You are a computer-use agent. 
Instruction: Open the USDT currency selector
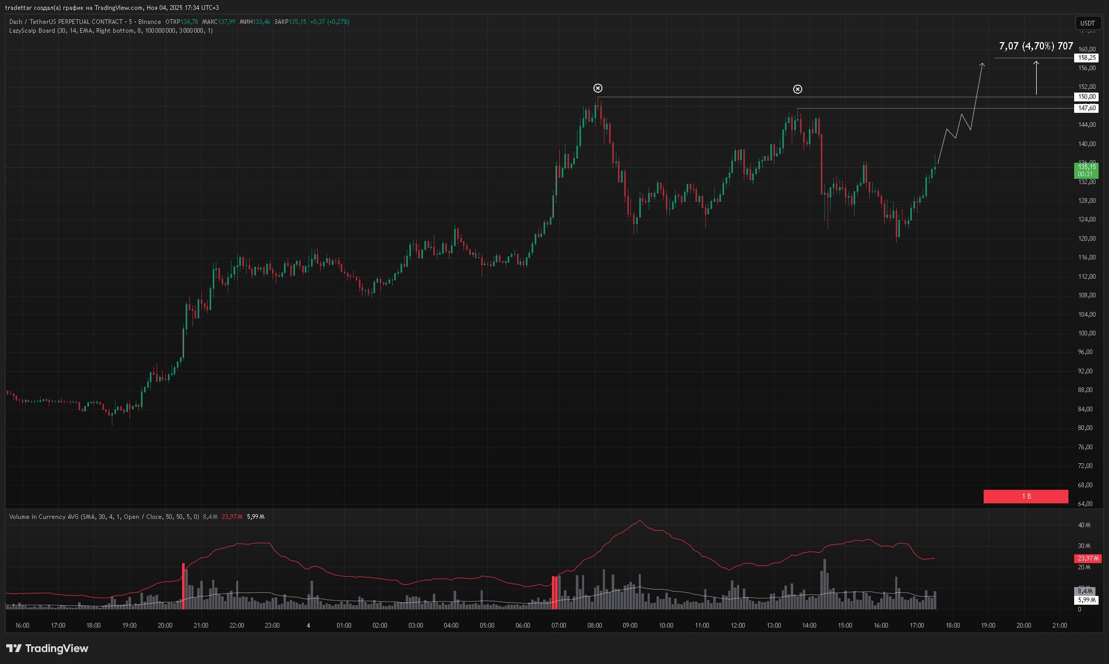click(1087, 23)
